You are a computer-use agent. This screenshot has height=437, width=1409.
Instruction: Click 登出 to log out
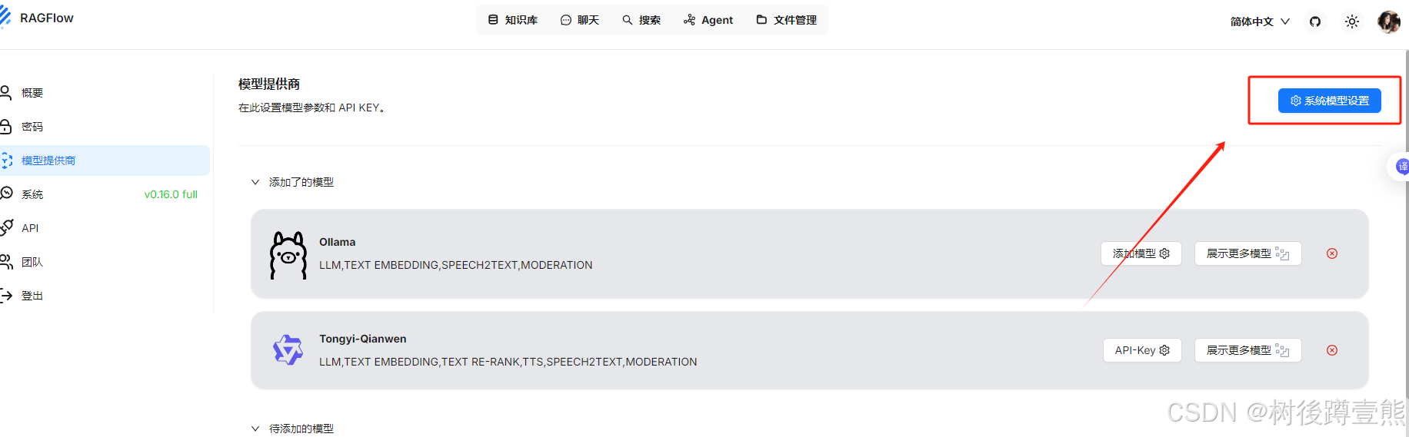(x=105, y=296)
